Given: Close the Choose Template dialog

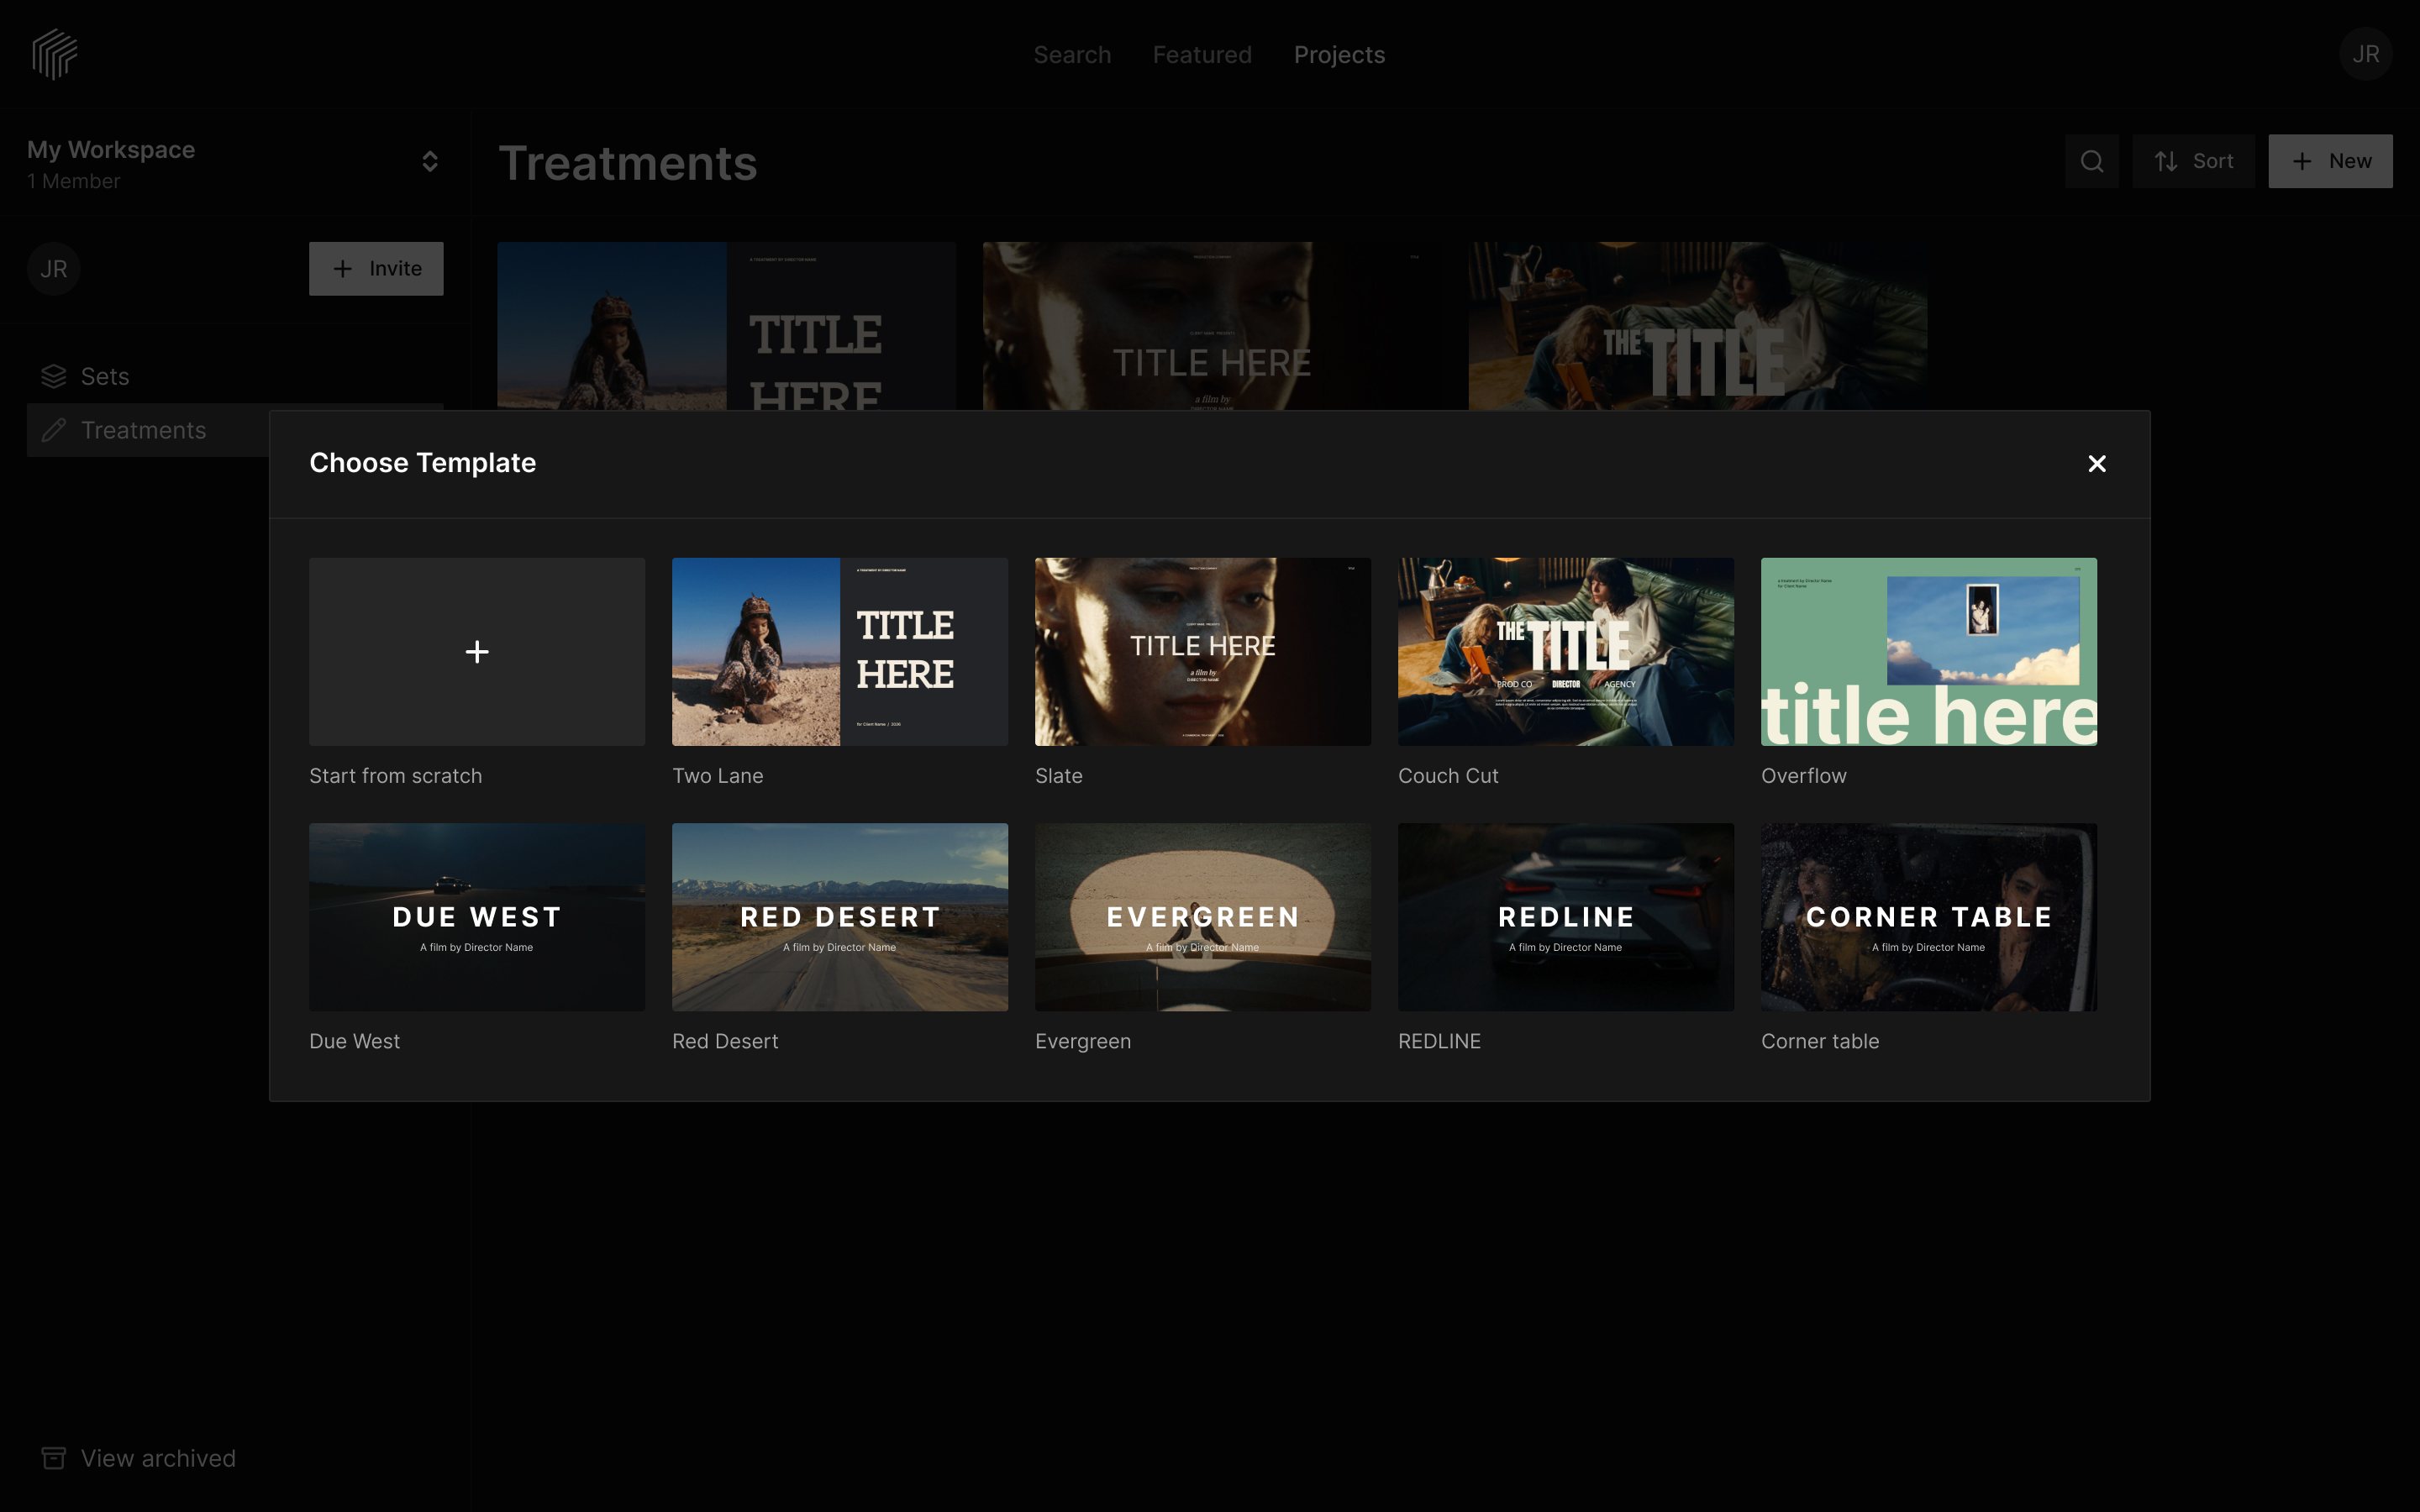Looking at the screenshot, I should pos(2097,463).
